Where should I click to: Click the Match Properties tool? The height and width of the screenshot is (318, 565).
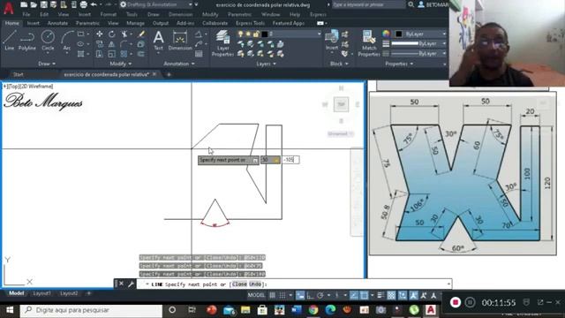pyautogui.click(x=369, y=43)
